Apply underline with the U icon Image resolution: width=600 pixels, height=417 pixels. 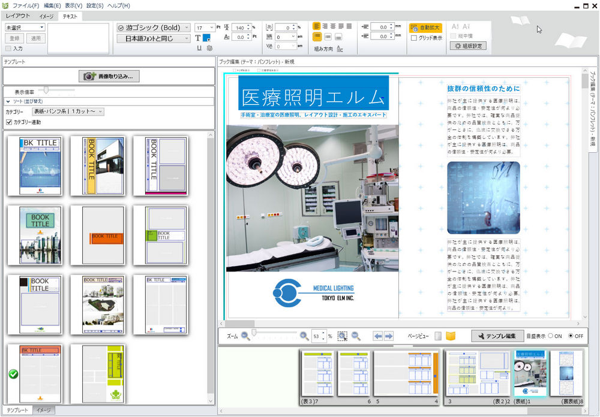[199, 48]
